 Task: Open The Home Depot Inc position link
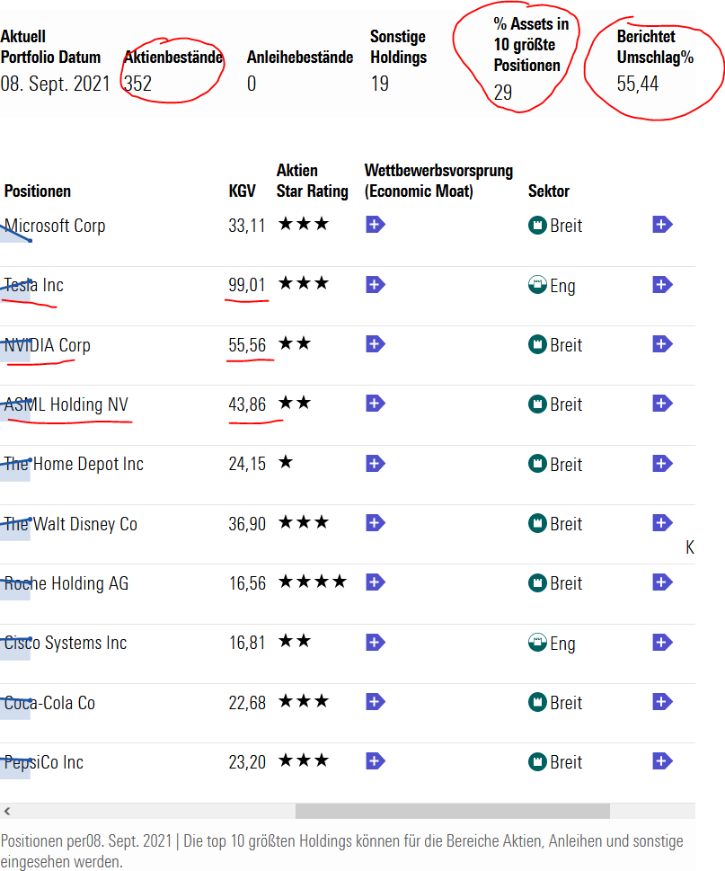point(74,464)
